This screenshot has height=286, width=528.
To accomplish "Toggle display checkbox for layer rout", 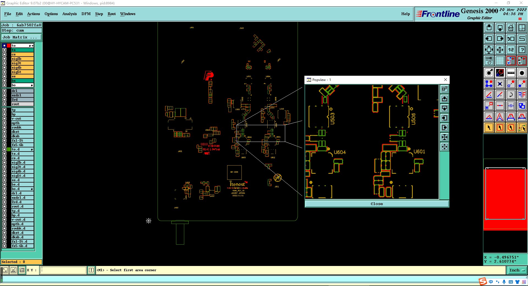I will click(4, 104).
